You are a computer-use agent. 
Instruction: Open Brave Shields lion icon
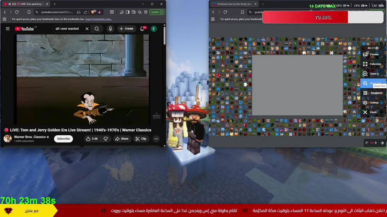(94, 12)
